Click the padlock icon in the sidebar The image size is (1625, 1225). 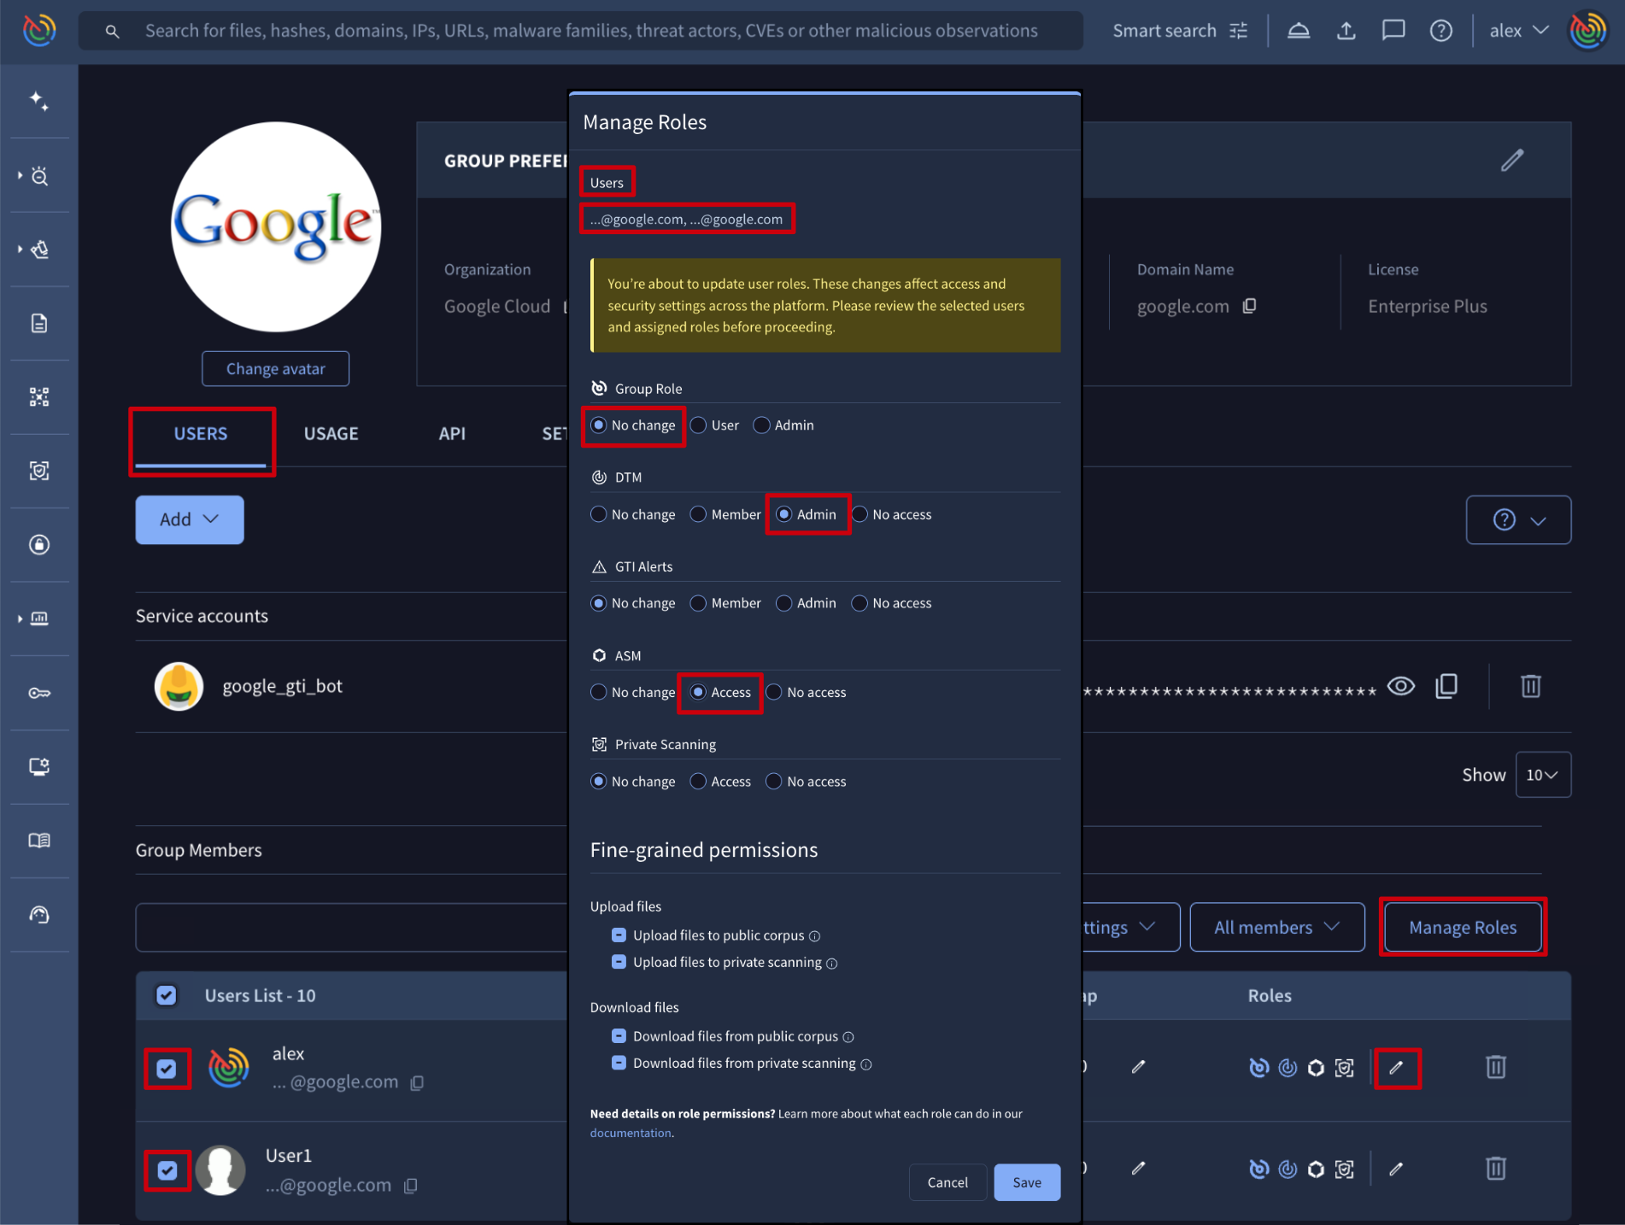[x=39, y=545]
